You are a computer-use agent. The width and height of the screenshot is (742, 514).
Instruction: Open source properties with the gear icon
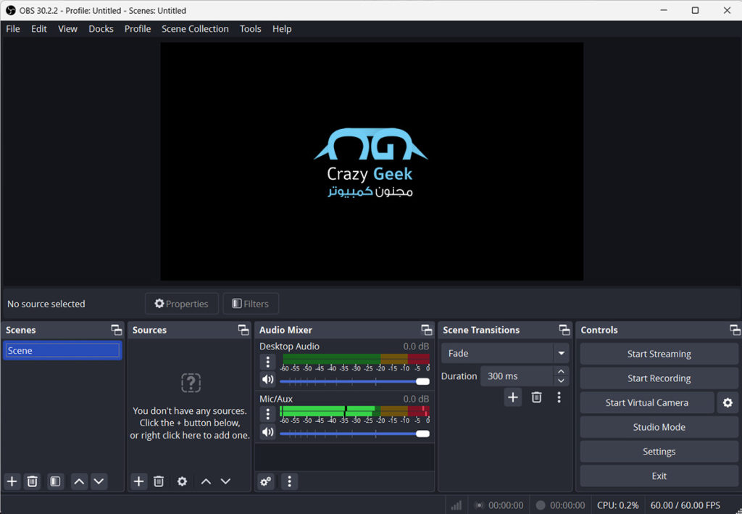click(x=182, y=481)
